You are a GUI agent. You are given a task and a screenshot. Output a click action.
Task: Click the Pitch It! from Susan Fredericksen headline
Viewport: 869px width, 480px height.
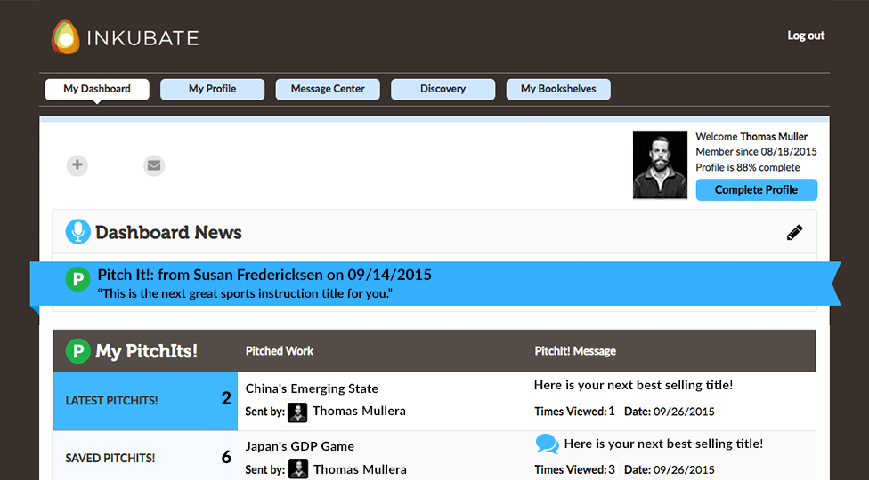(x=264, y=275)
